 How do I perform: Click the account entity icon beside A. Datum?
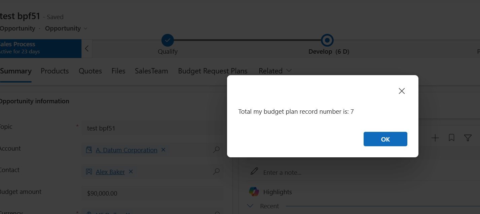click(89, 150)
